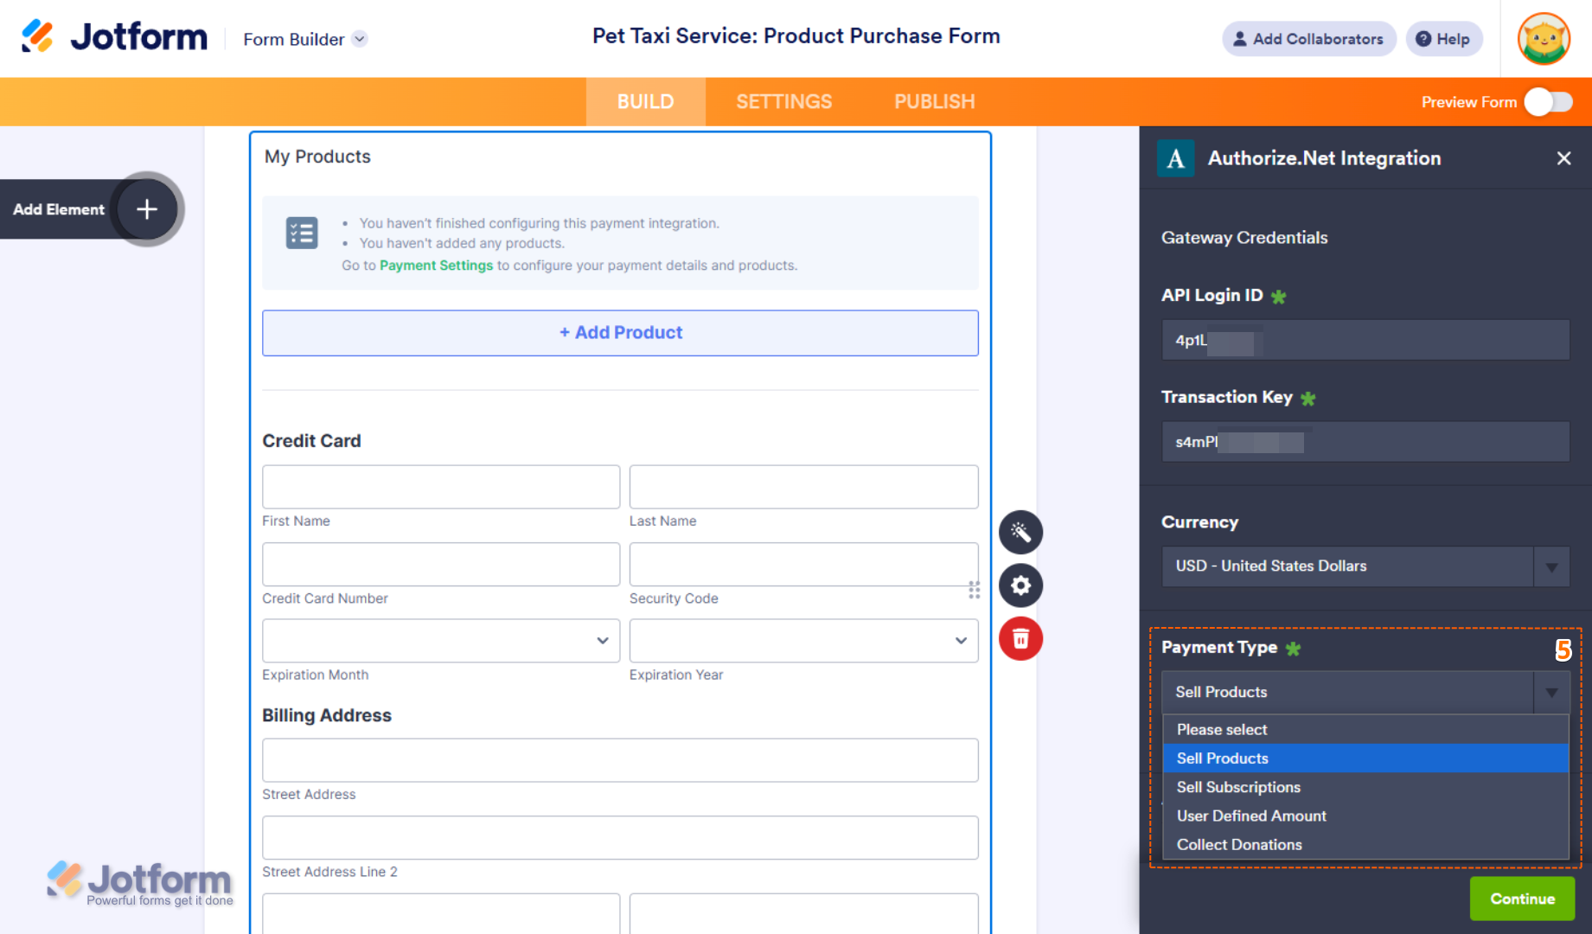The height and width of the screenshot is (934, 1592).
Task: Switch to the Publish tab
Action: coord(934,101)
